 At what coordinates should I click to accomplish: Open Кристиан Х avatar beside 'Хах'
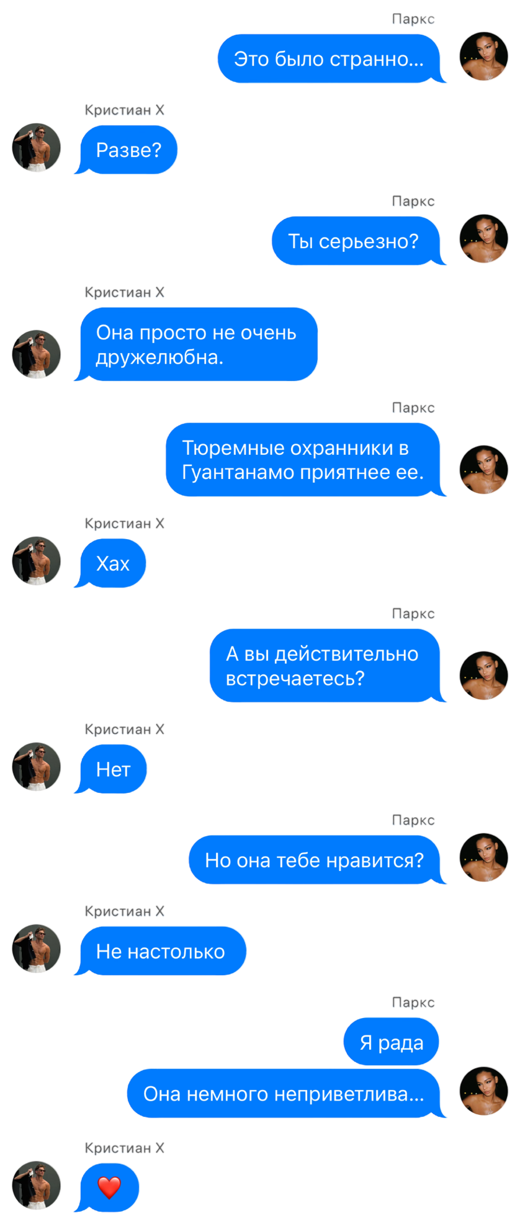click(x=37, y=561)
